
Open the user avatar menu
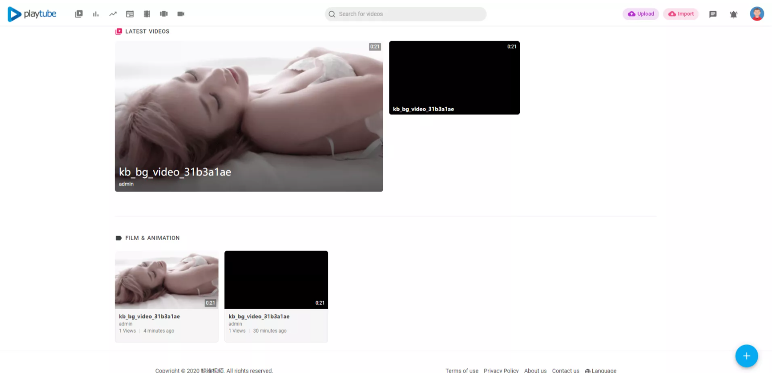[x=757, y=14]
